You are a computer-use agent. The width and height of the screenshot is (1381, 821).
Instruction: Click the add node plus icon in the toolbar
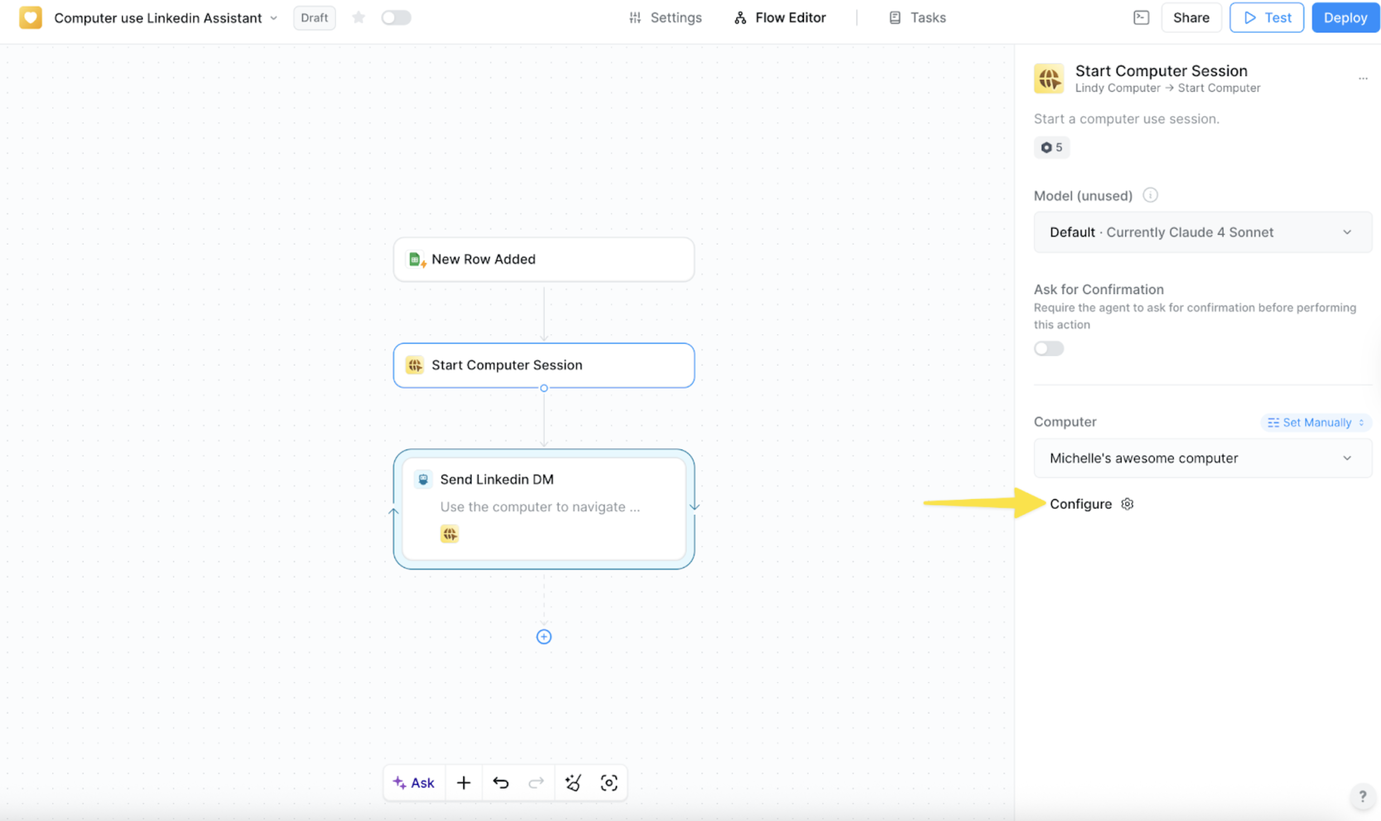point(463,782)
